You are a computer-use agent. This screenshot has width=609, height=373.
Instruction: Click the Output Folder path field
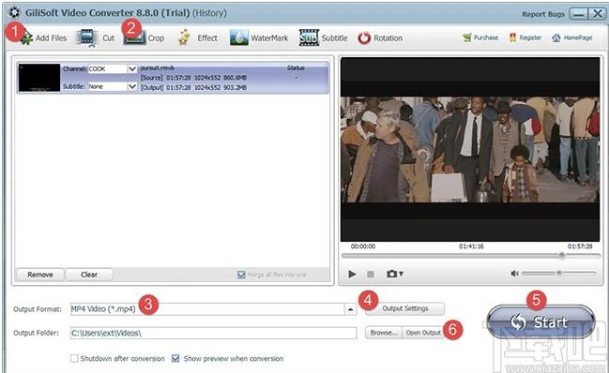click(x=214, y=333)
